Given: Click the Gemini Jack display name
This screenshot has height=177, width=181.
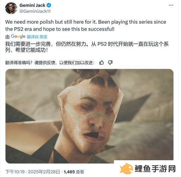Looking at the screenshot, I should pos(33,5).
